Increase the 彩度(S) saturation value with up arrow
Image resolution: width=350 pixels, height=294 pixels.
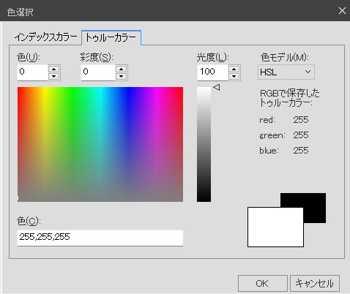click(121, 69)
